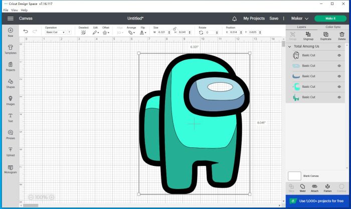This screenshot has height=209, width=351.
Task: Click the Ungroup icon
Action: coord(308,36)
